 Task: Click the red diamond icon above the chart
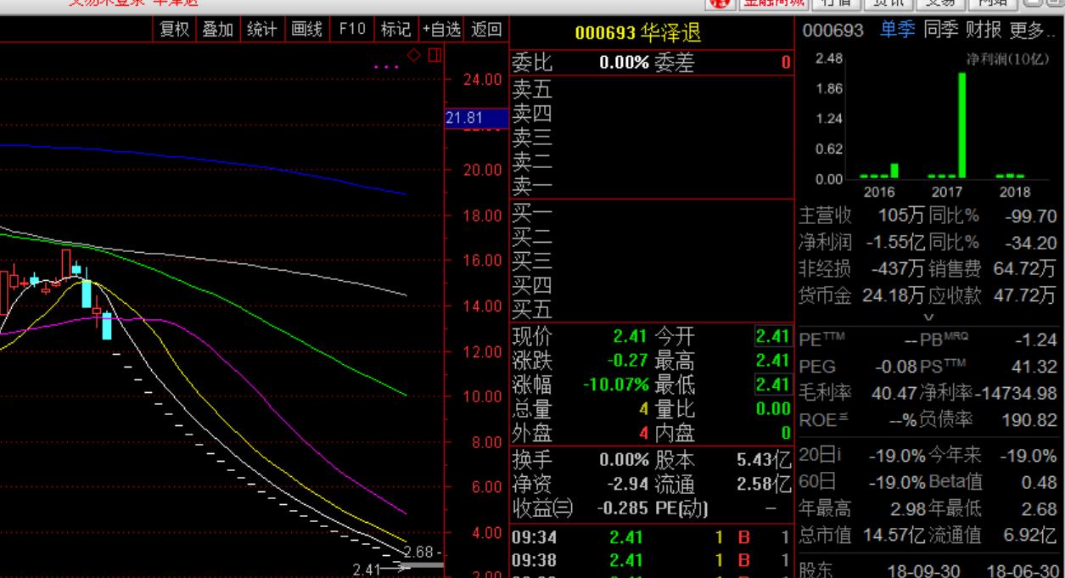pyautogui.click(x=414, y=55)
